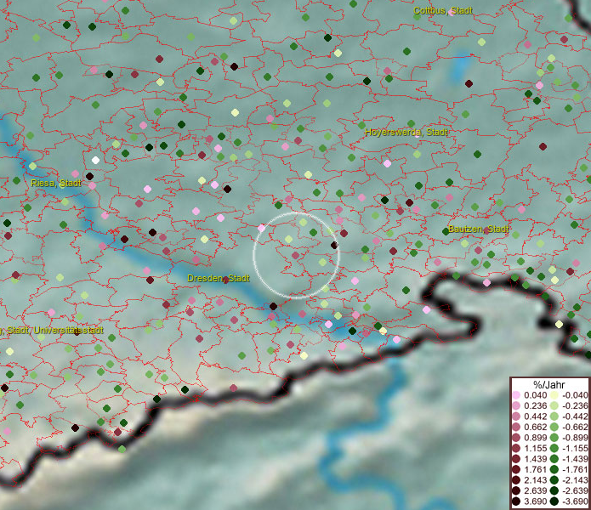Select the 0.442 pink legend swatch
This screenshot has width=591, height=510.
516,416
